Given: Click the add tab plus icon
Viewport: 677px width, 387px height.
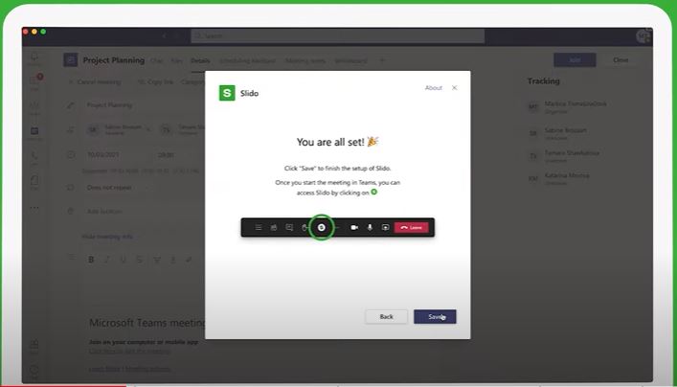Looking at the screenshot, I should tap(382, 60).
